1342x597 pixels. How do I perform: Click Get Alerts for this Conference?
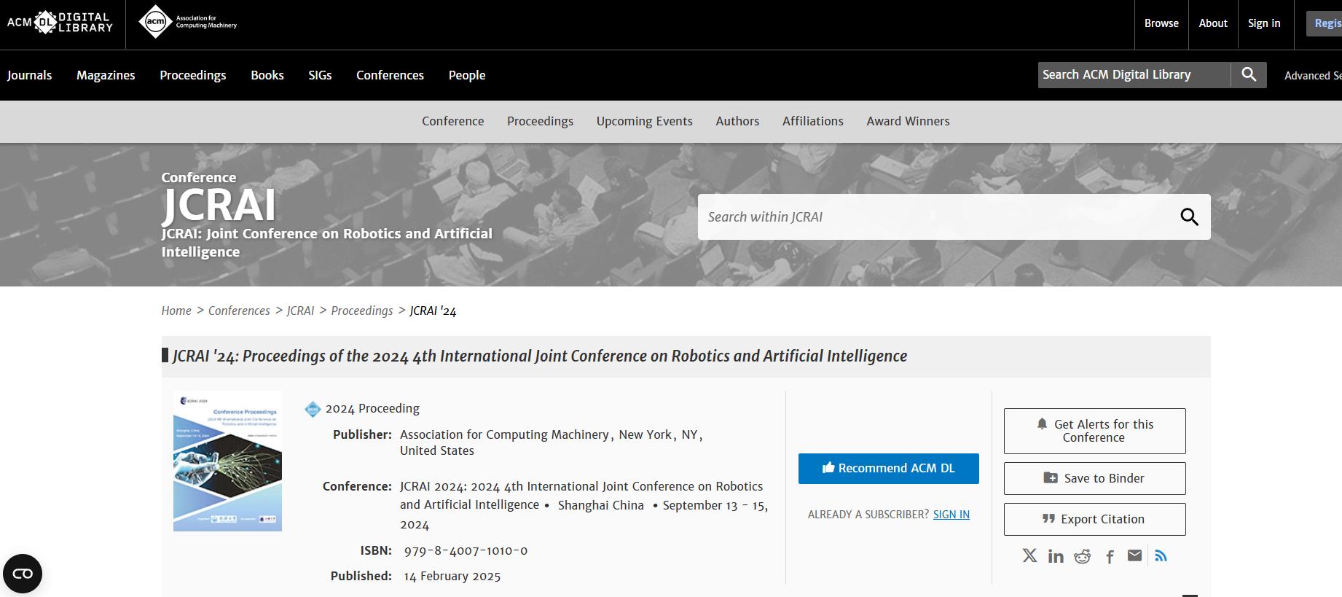pos(1094,431)
